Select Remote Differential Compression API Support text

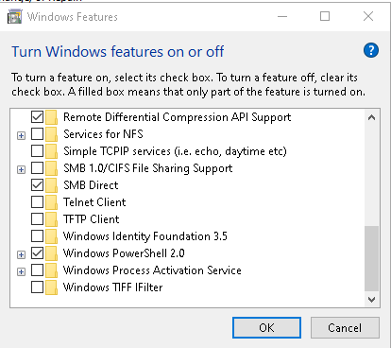(177, 117)
